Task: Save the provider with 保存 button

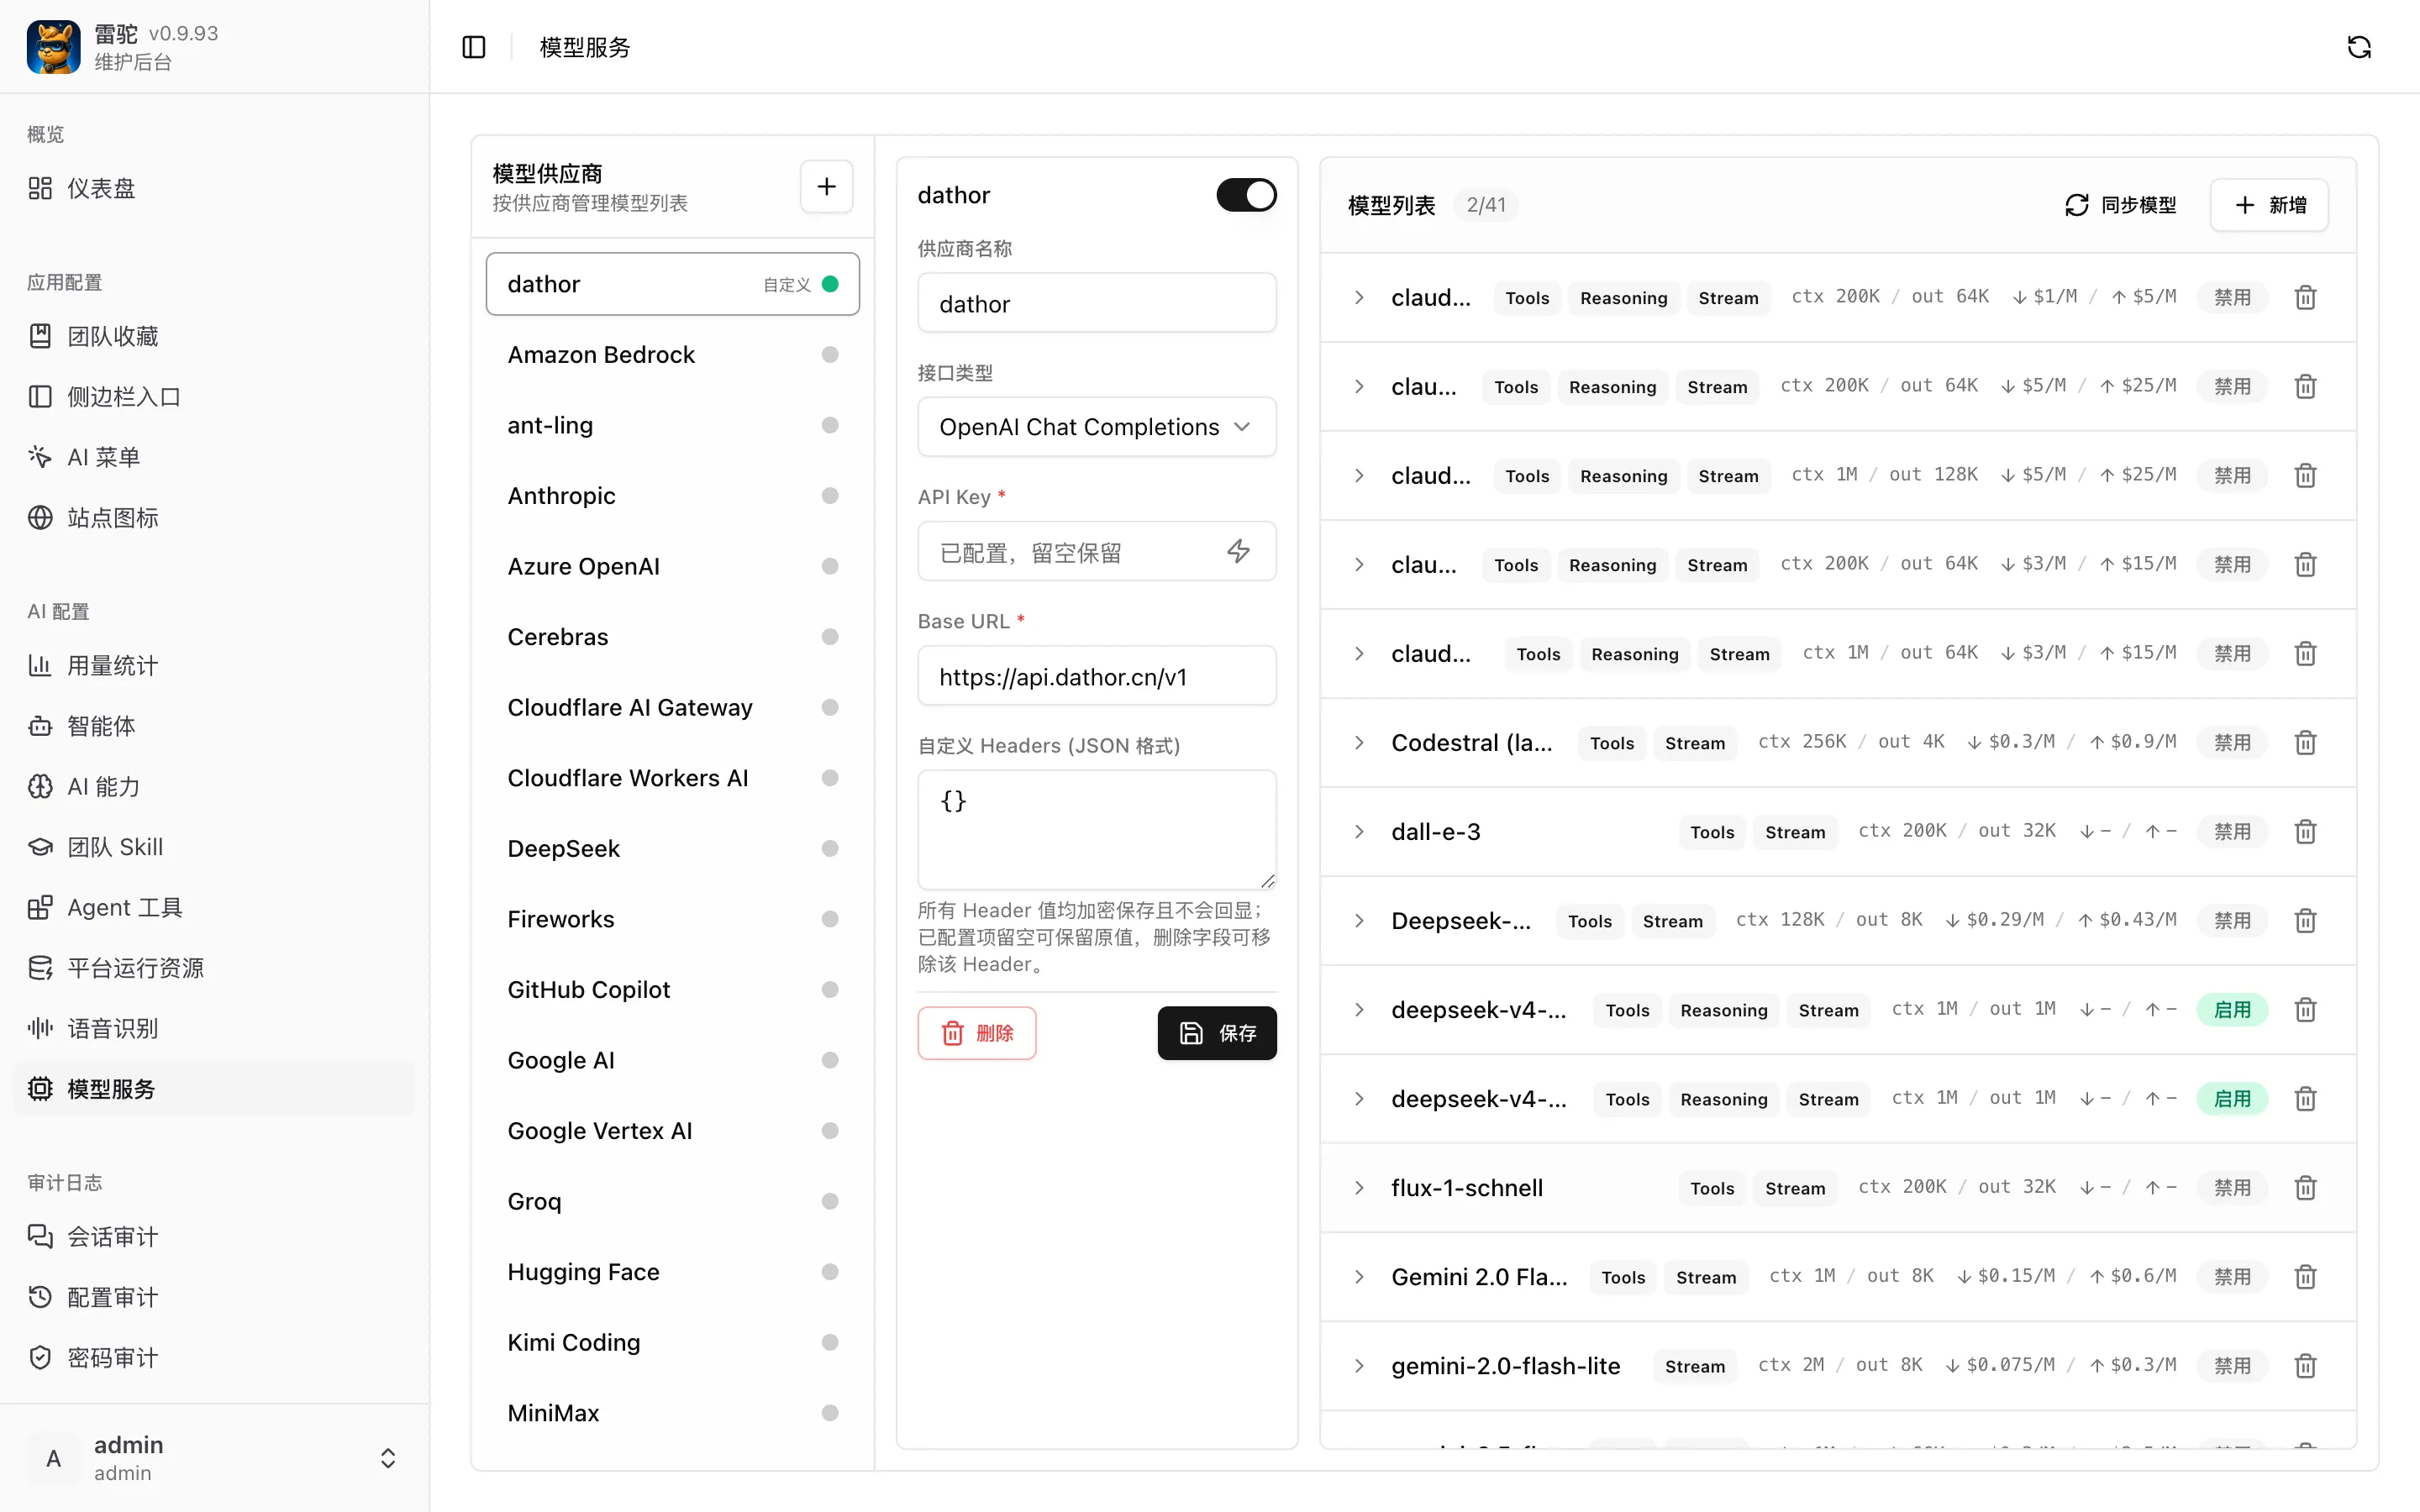Action: point(1217,1033)
